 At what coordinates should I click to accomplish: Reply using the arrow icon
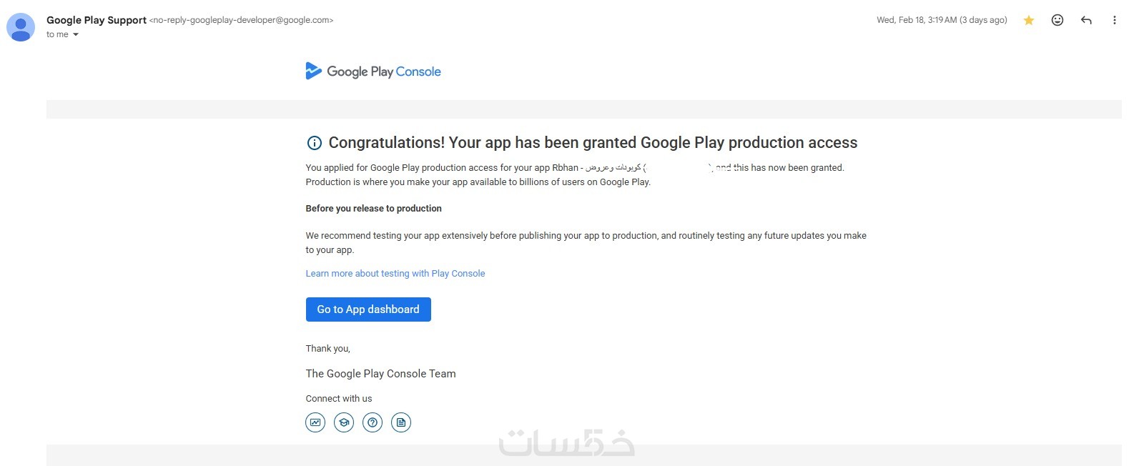[1086, 21]
